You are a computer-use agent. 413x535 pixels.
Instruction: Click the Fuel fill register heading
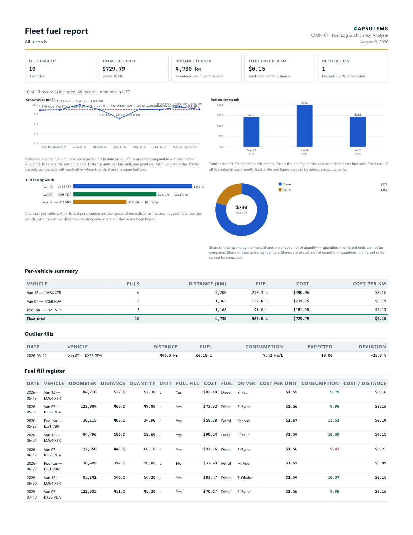45,371
